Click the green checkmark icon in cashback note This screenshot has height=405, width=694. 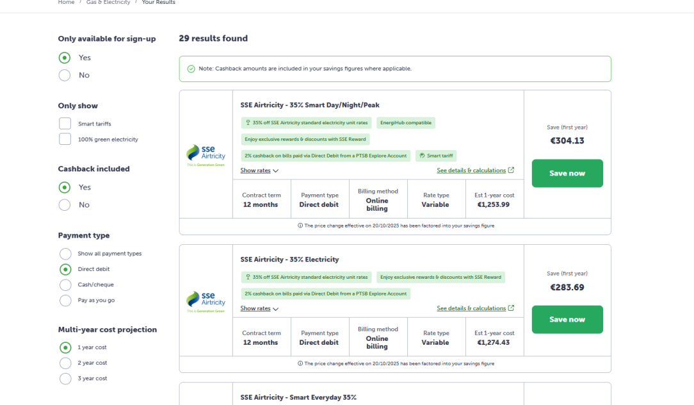point(191,69)
